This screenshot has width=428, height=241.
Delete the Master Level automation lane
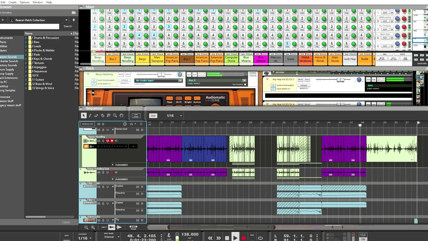[x=142, y=130]
